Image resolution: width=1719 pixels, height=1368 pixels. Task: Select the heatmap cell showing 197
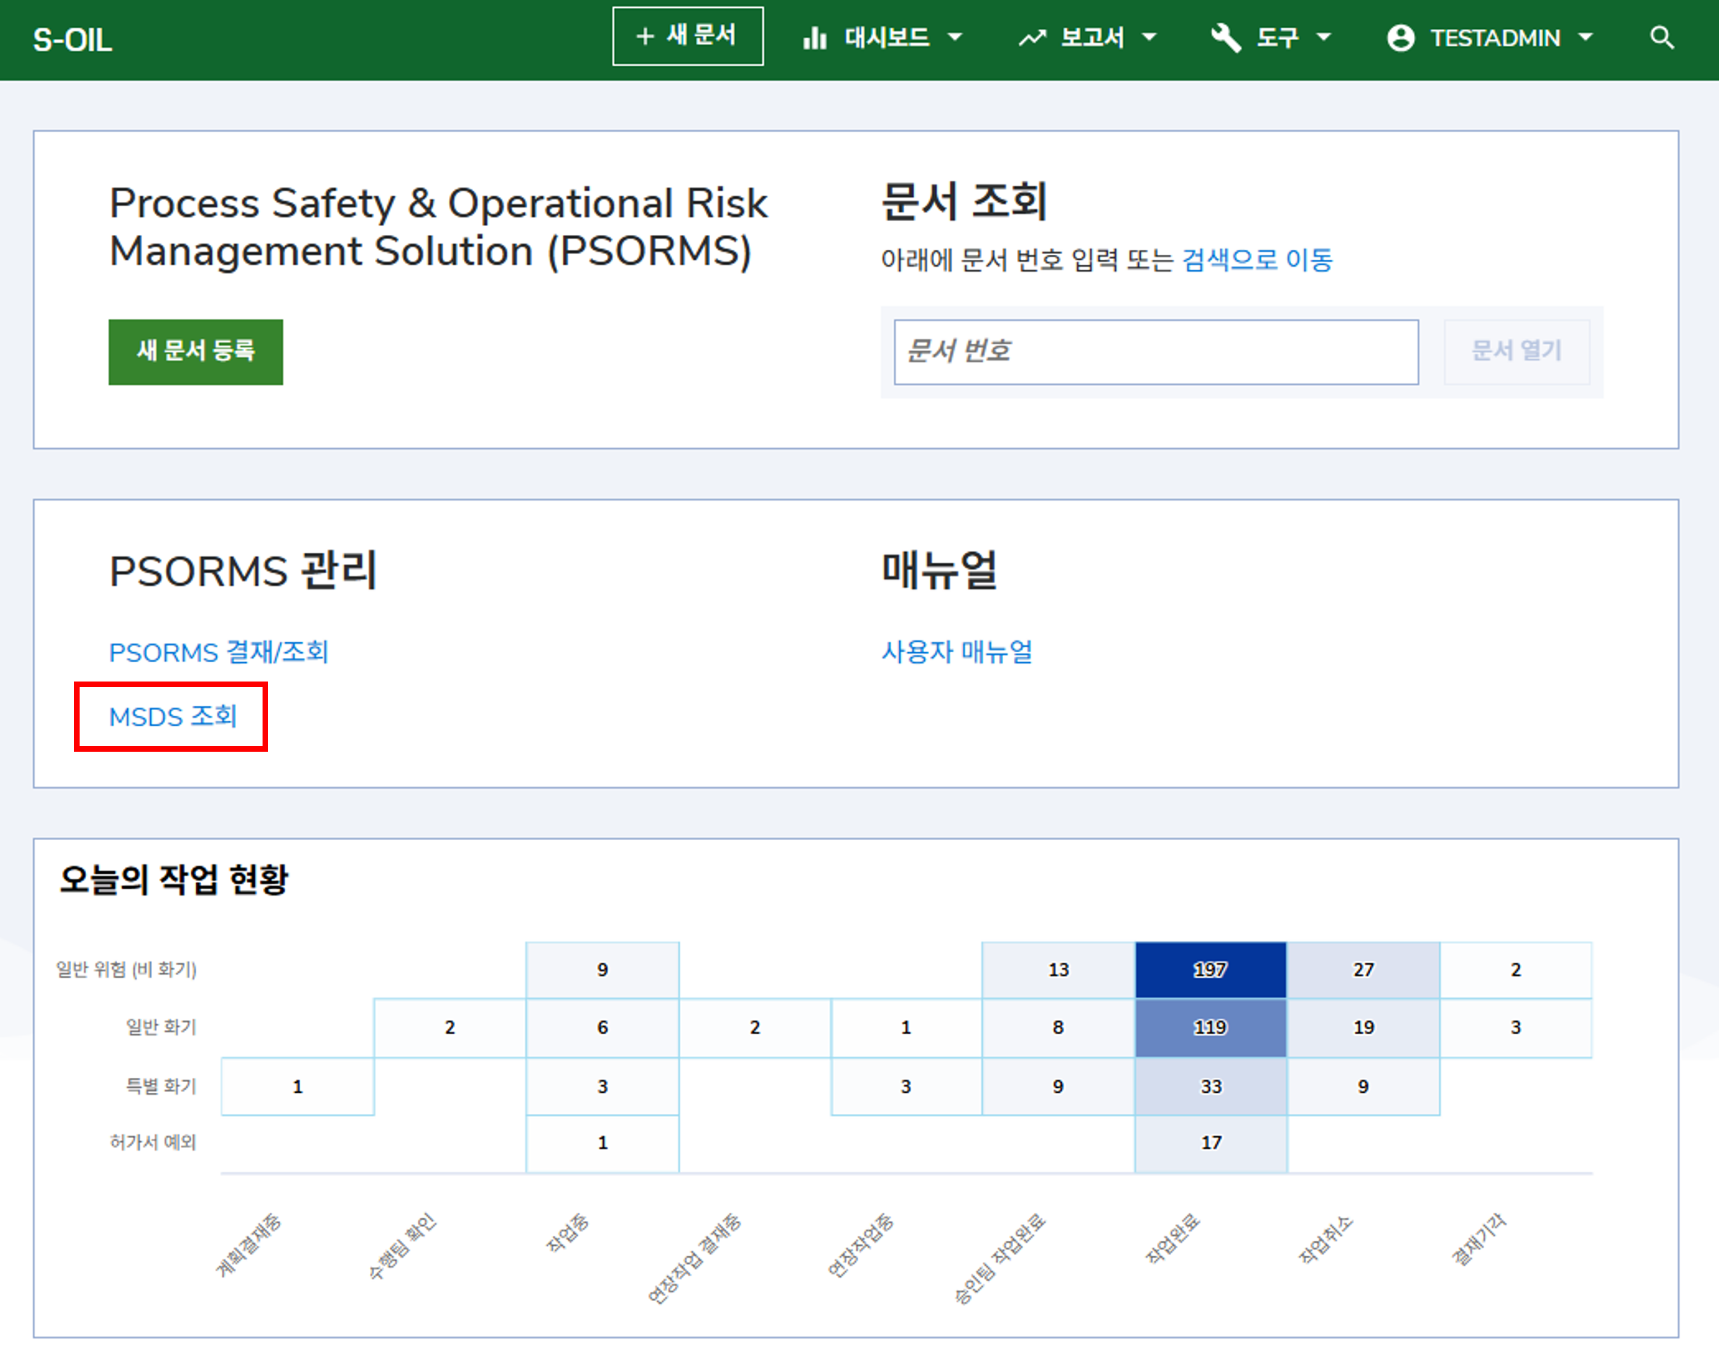(1210, 969)
